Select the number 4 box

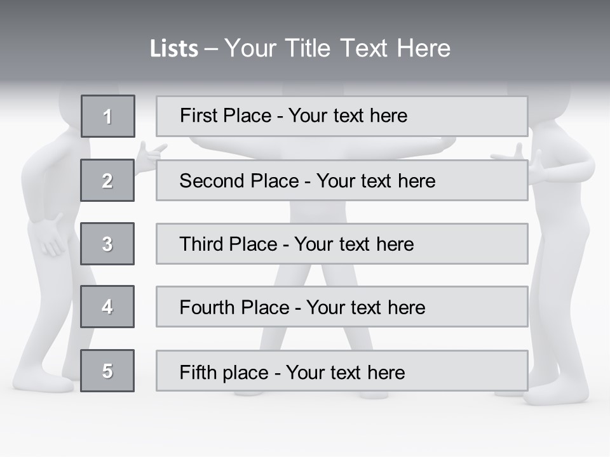pos(107,307)
